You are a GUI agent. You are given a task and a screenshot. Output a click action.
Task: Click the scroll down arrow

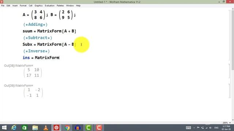pyautogui.click(x=233, y=120)
